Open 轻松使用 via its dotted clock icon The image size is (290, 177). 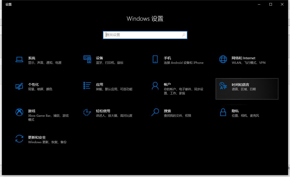[87, 112]
